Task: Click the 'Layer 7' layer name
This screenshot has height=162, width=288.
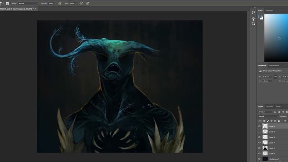Action: 272,143
